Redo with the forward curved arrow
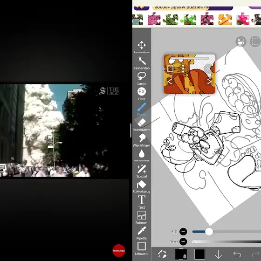Image resolution: width=261 pixels, height=261 pixels. [256, 254]
